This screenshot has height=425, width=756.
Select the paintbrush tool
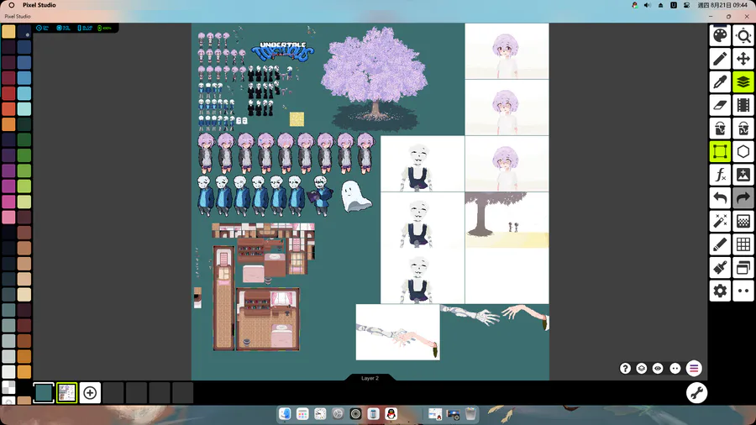pyautogui.click(x=720, y=268)
